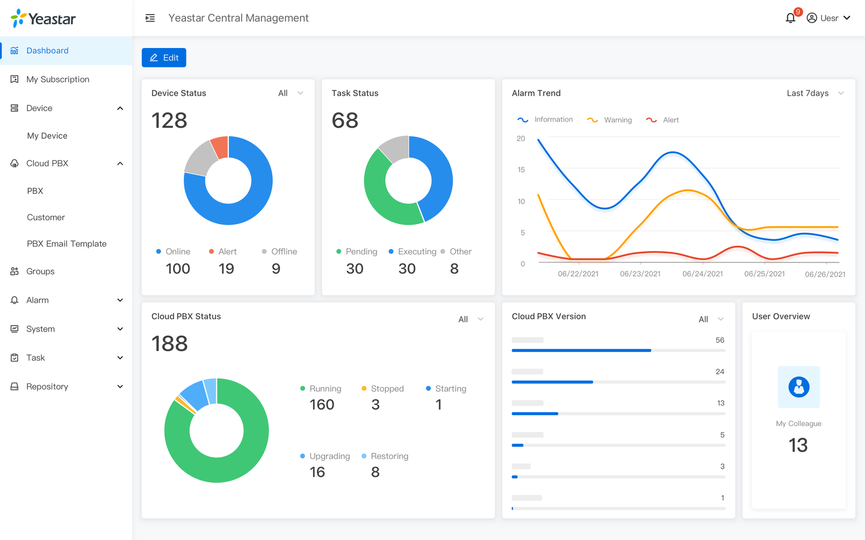Click the Repository drive icon
This screenshot has width=865, height=540.
pyautogui.click(x=15, y=387)
